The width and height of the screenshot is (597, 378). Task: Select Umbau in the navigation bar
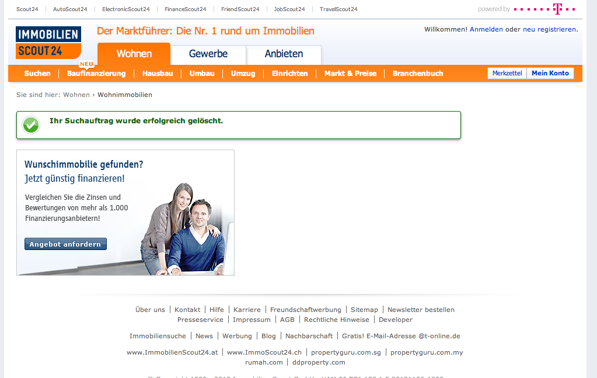tap(202, 74)
